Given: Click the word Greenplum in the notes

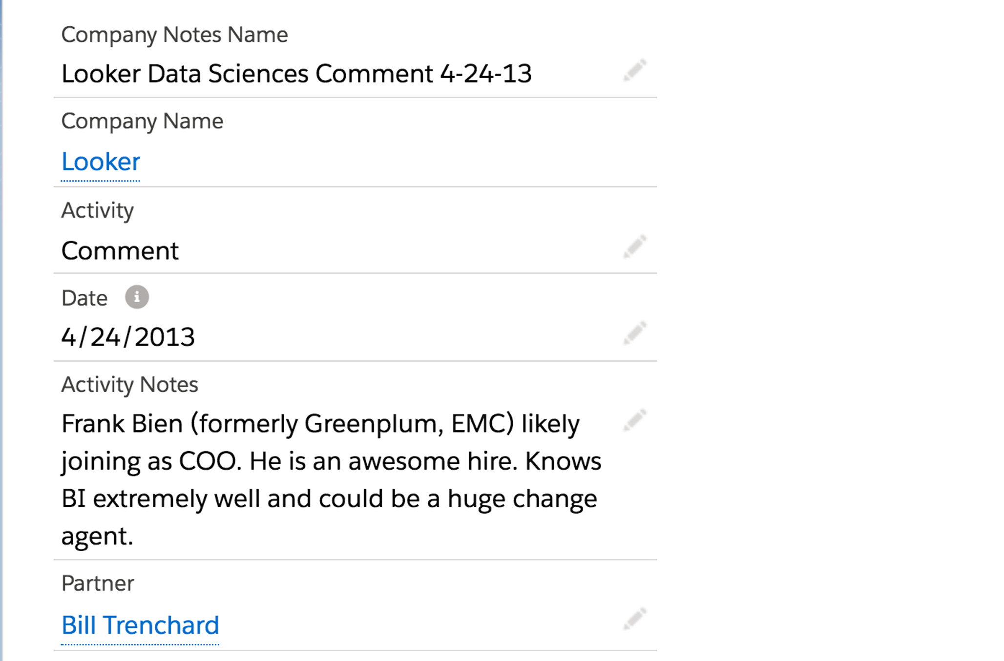Looking at the screenshot, I should pos(373,423).
